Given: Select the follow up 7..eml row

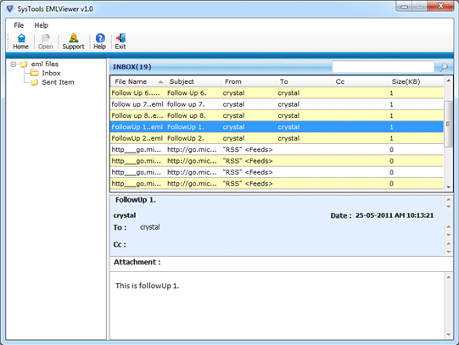Looking at the screenshot, I should (277, 104).
